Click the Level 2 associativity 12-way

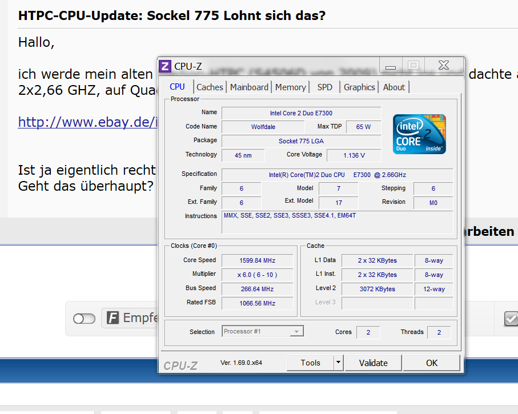(433, 289)
